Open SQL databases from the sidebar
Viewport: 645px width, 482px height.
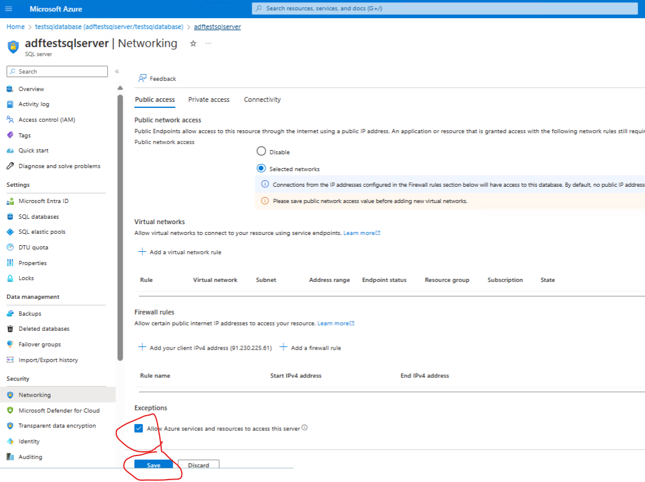coord(39,216)
